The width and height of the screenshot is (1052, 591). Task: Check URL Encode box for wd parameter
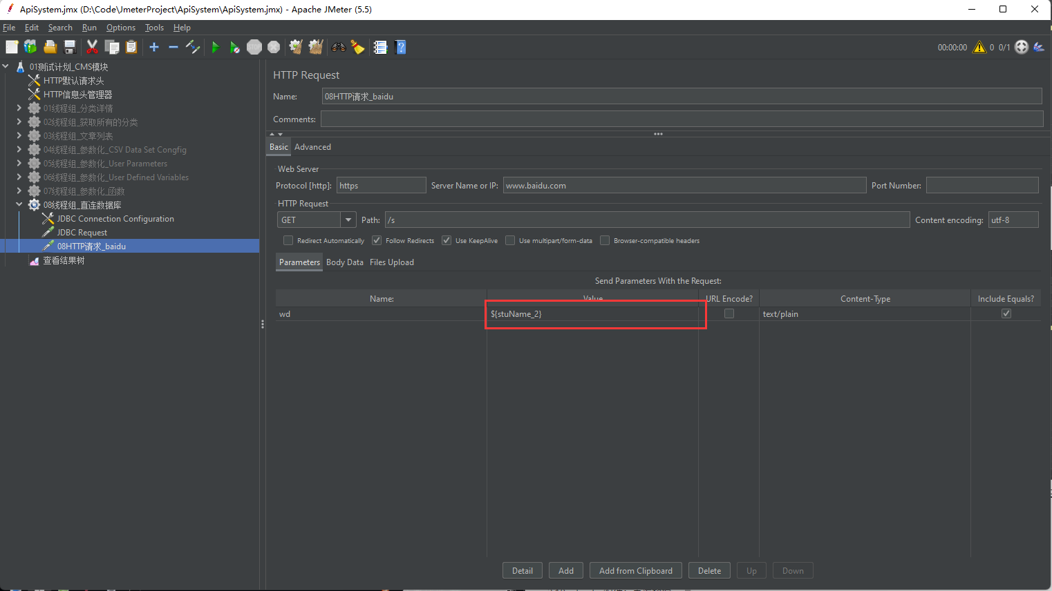[729, 313]
